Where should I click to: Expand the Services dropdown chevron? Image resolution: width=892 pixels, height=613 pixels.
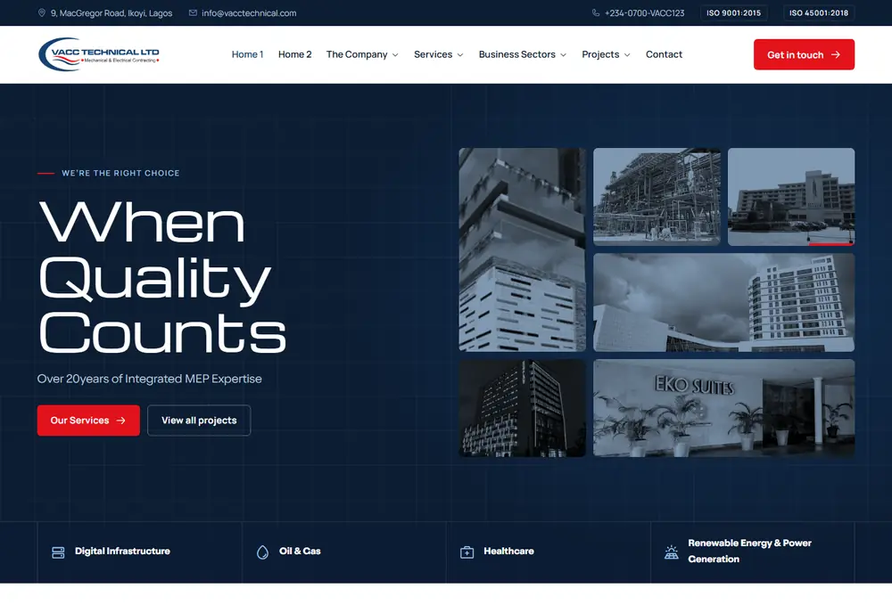460,55
